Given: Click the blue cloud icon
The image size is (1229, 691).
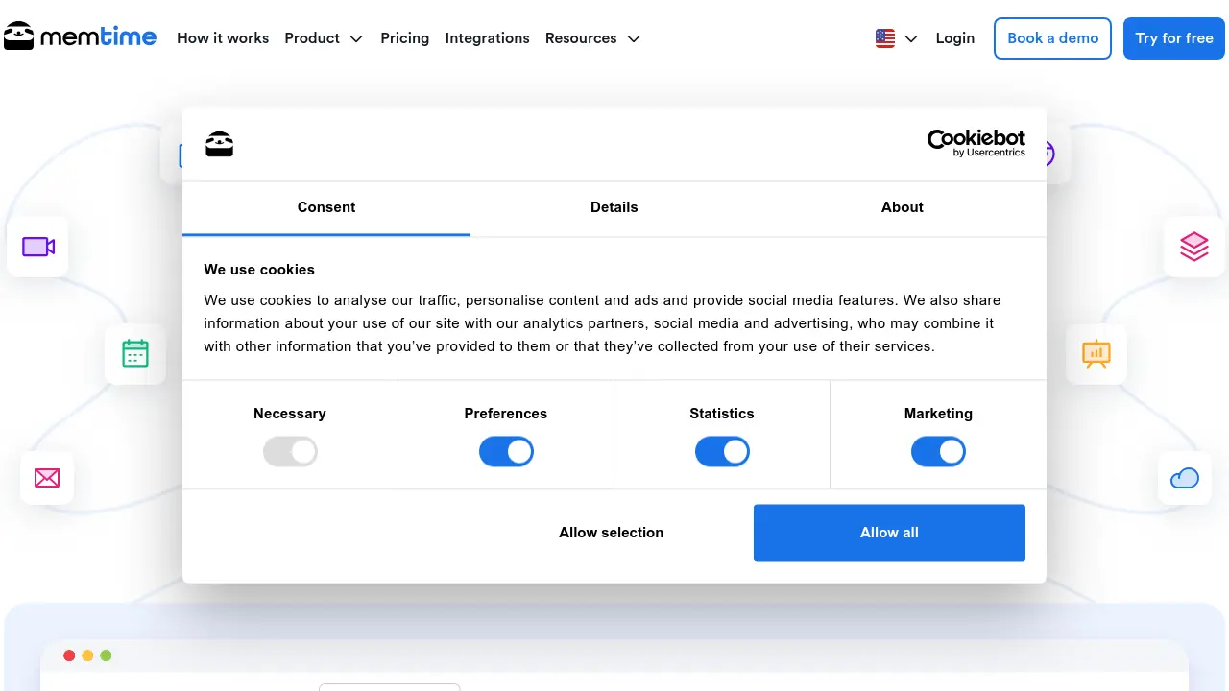Looking at the screenshot, I should tap(1185, 477).
